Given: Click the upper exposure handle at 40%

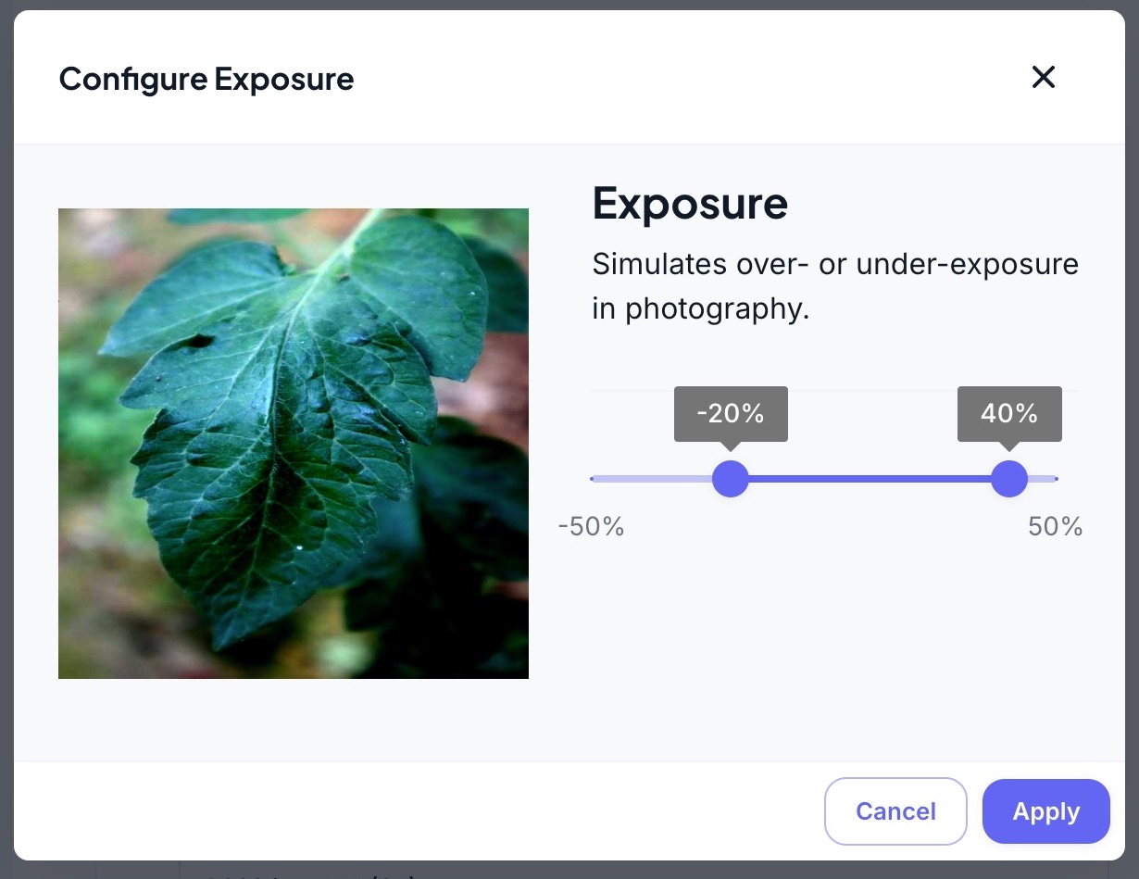Looking at the screenshot, I should pos(1008,479).
